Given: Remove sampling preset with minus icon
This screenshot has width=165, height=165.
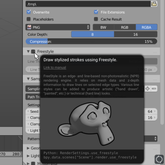Looking at the screenshot, I should click(x=154, y=89).
